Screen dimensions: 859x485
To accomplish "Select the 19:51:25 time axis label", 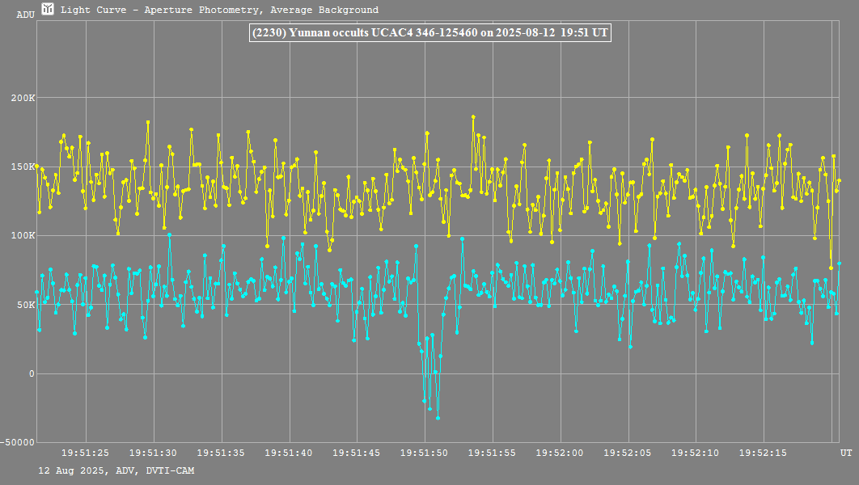I will point(86,453).
